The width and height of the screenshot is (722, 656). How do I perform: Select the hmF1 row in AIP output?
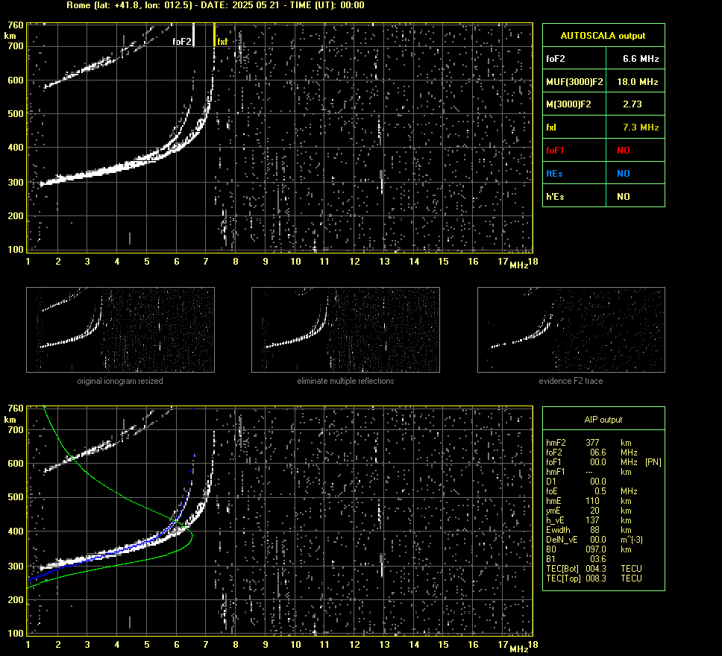(x=588, y=471)
